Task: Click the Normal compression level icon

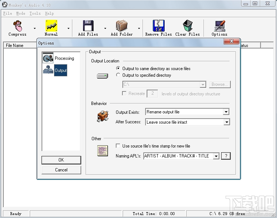Action: point(51,26)
